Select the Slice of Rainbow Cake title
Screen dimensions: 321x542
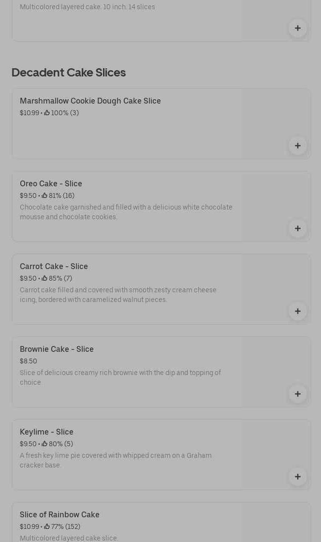(x=59, y=515)
